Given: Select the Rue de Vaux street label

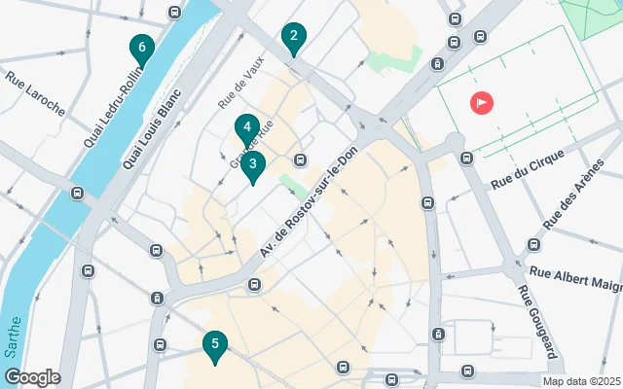Looking at the screenshot, I should click(x=241, y=83).
